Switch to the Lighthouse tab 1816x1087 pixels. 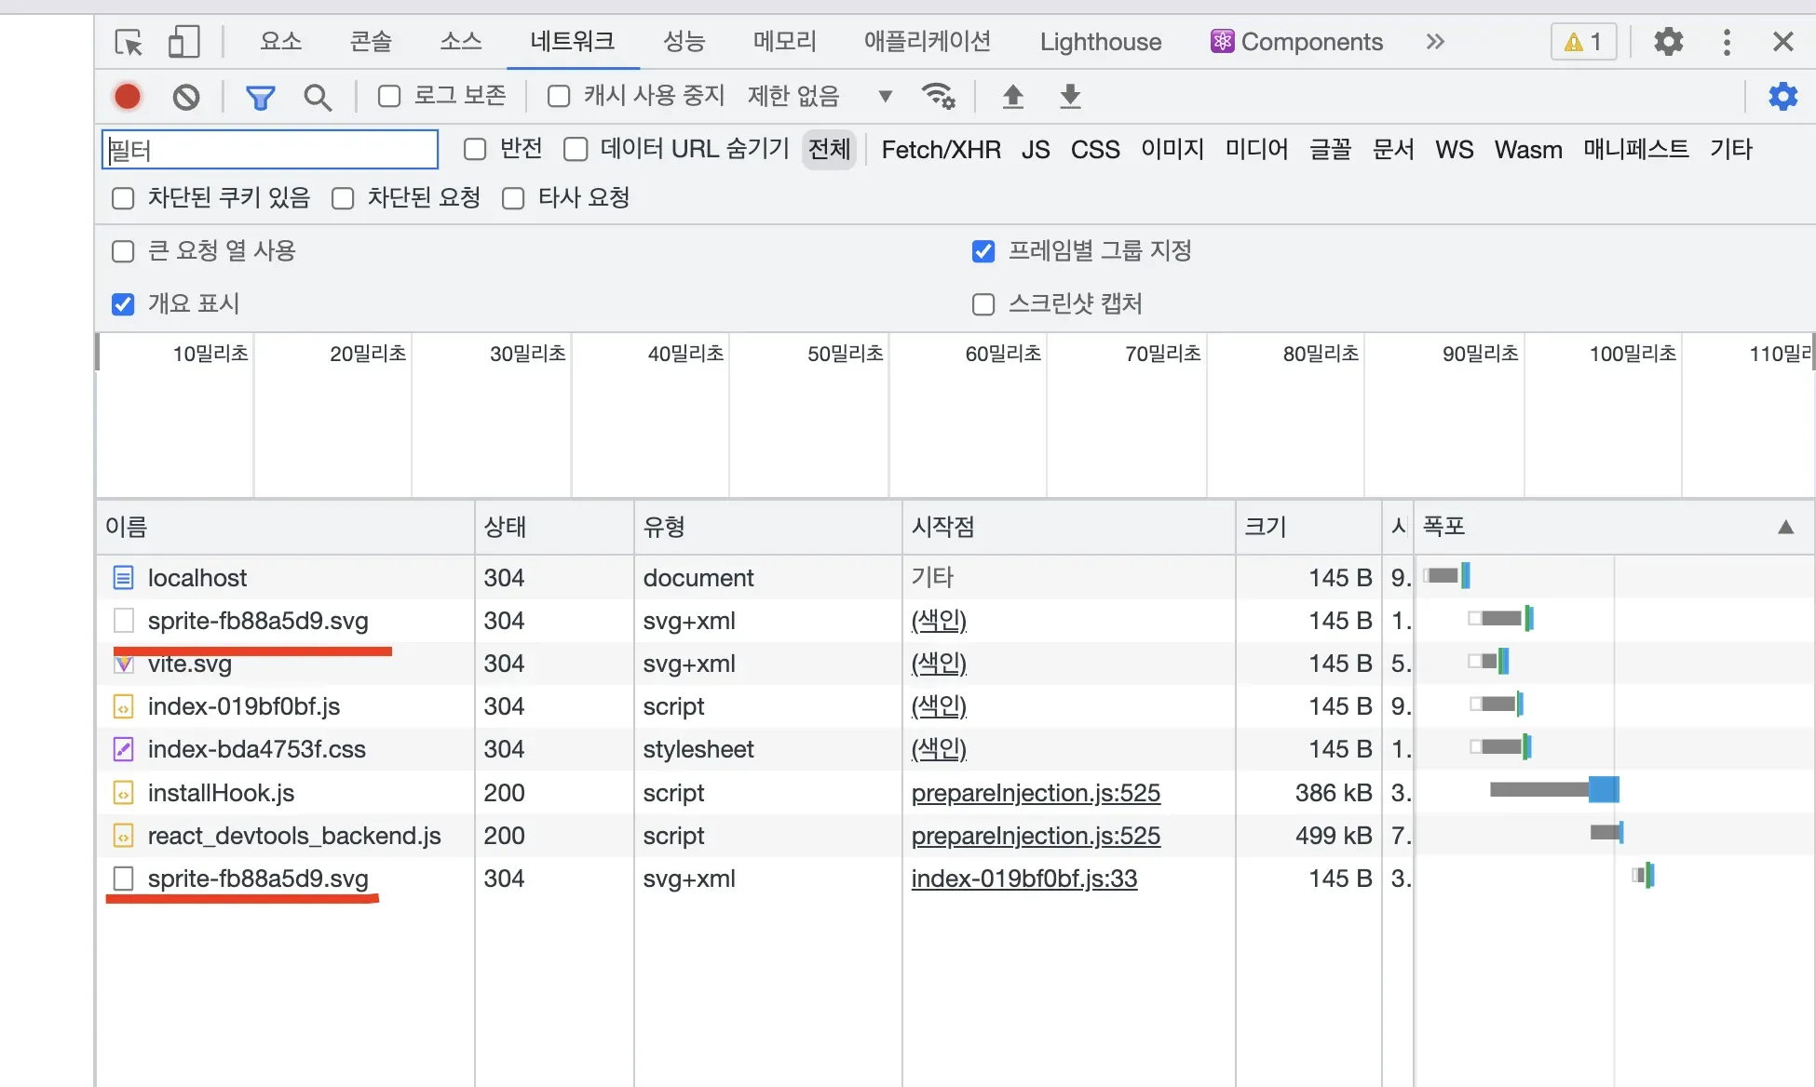click(x=1100, y=42)
